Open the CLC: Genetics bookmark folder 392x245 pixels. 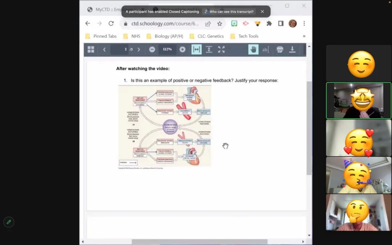207,36
